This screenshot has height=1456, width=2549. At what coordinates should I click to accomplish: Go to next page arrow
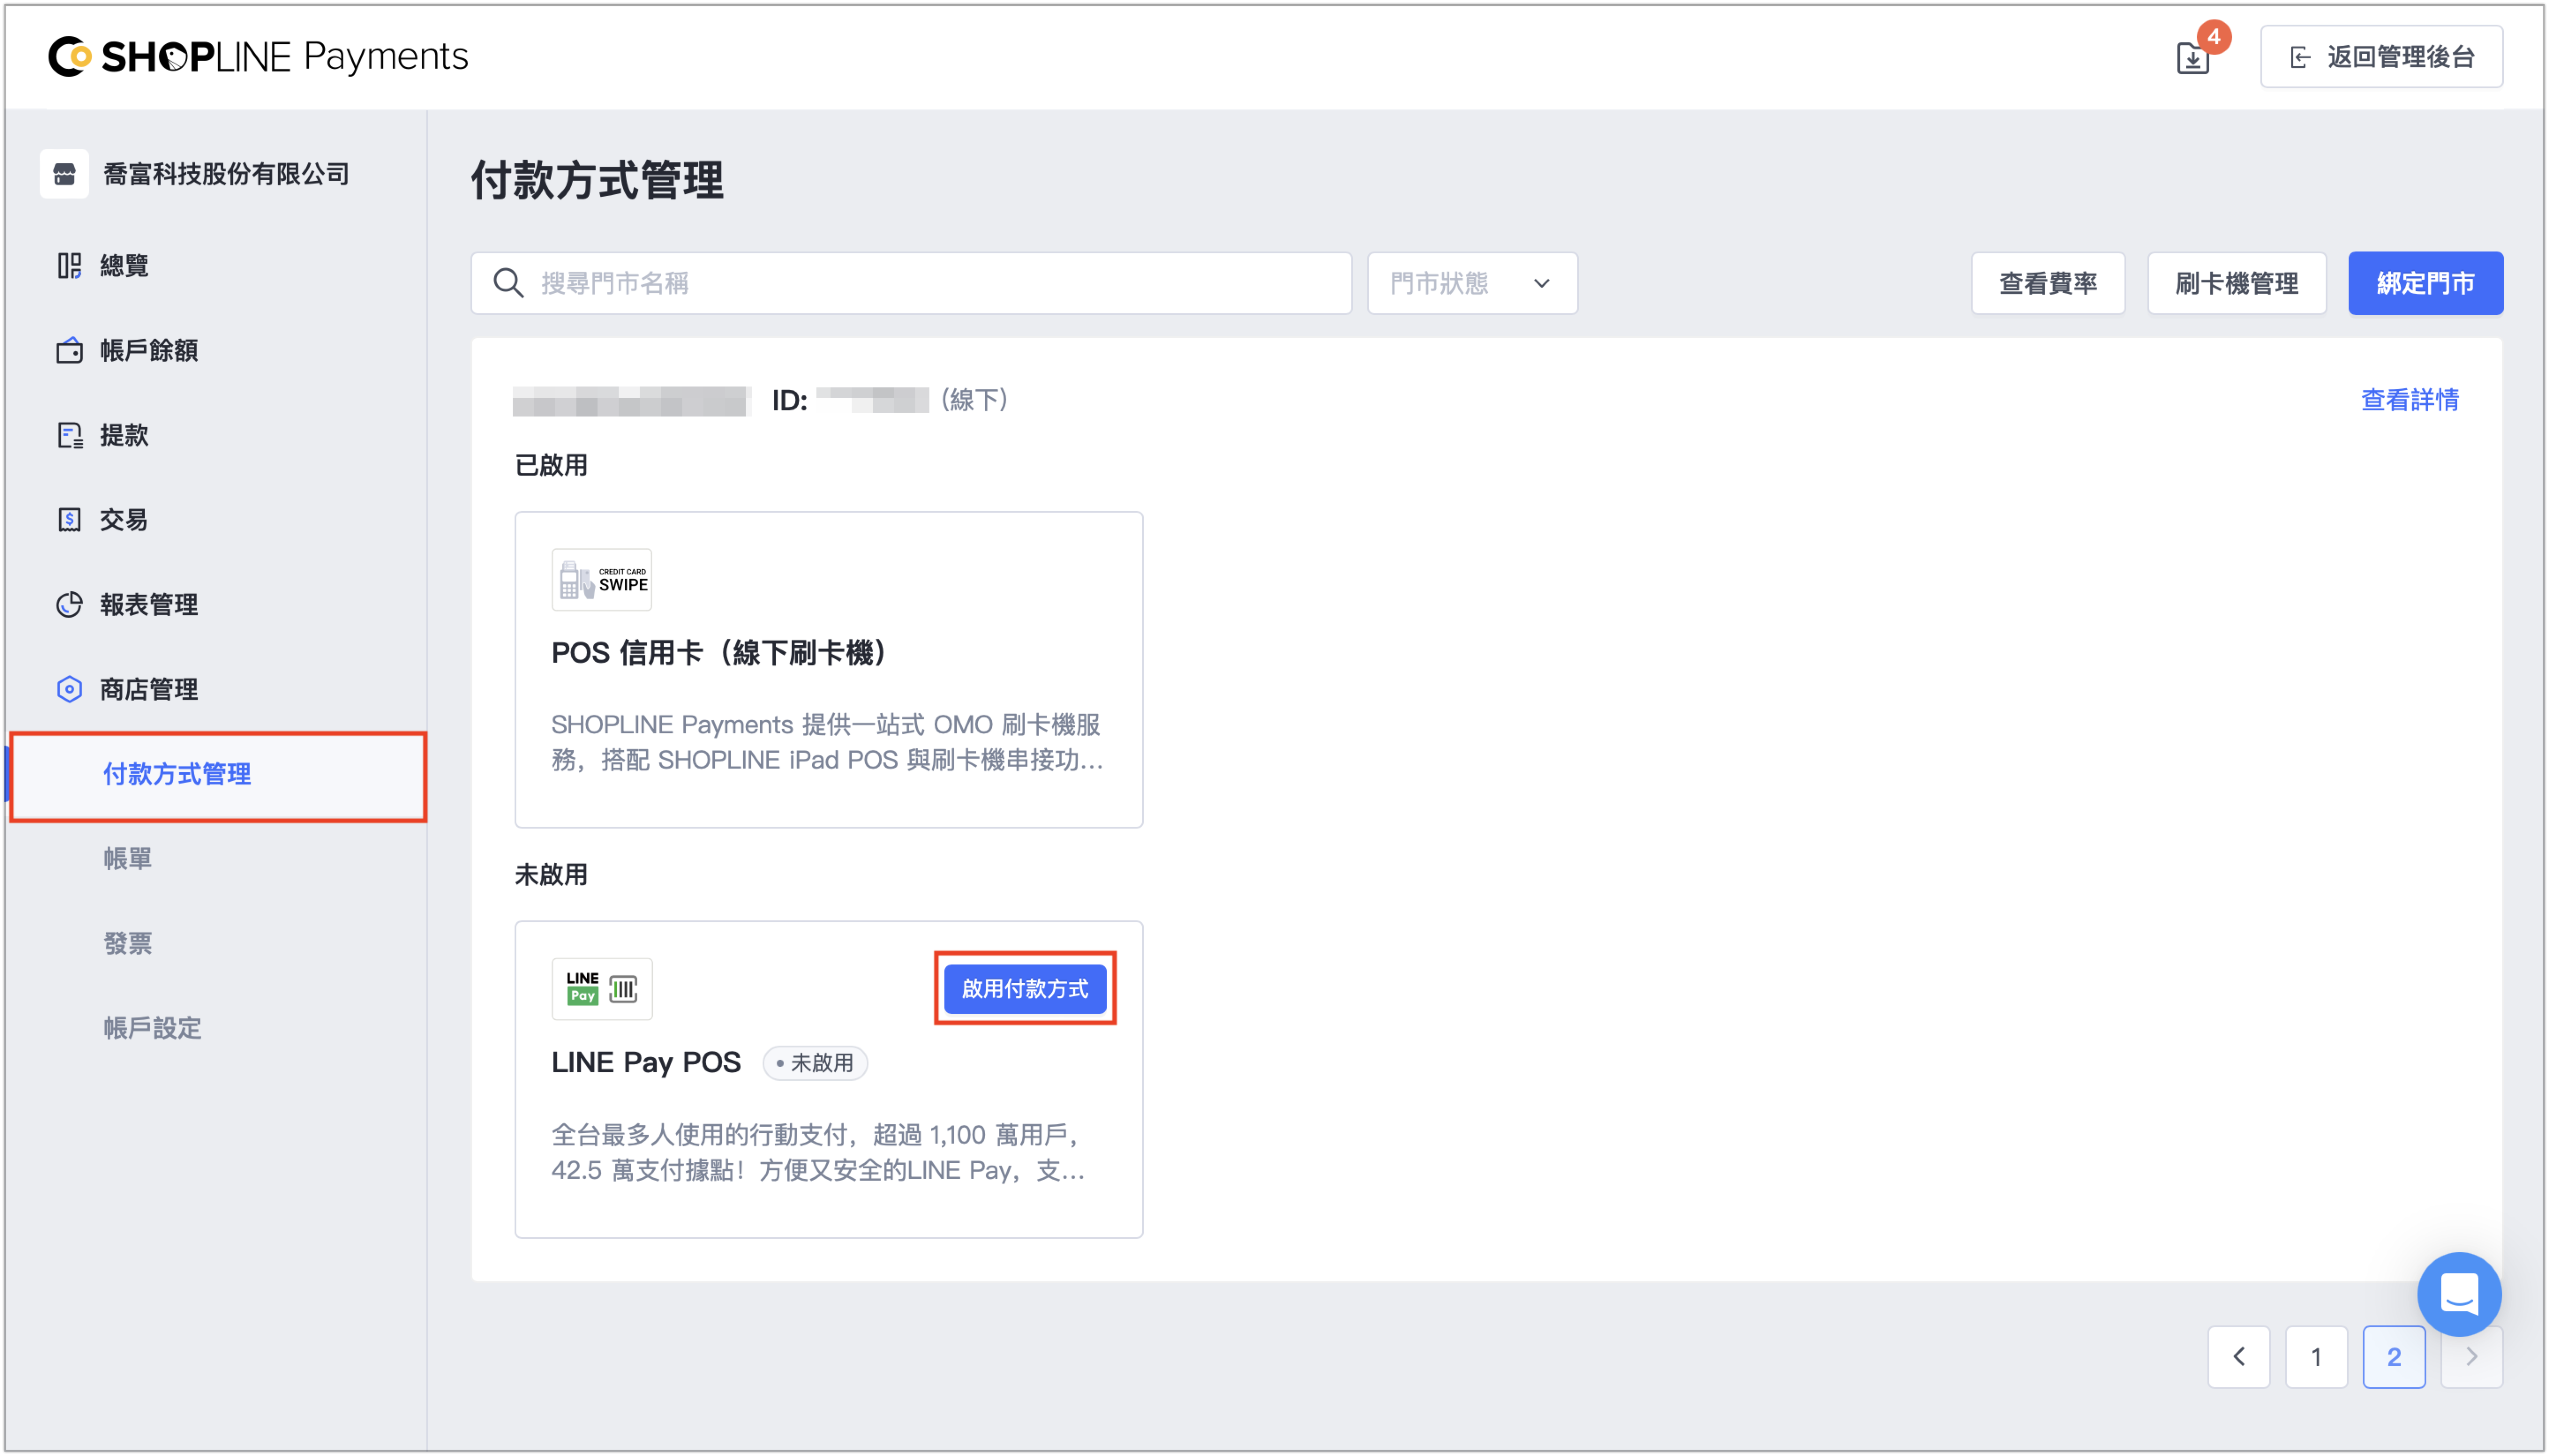point(2470,1357)
